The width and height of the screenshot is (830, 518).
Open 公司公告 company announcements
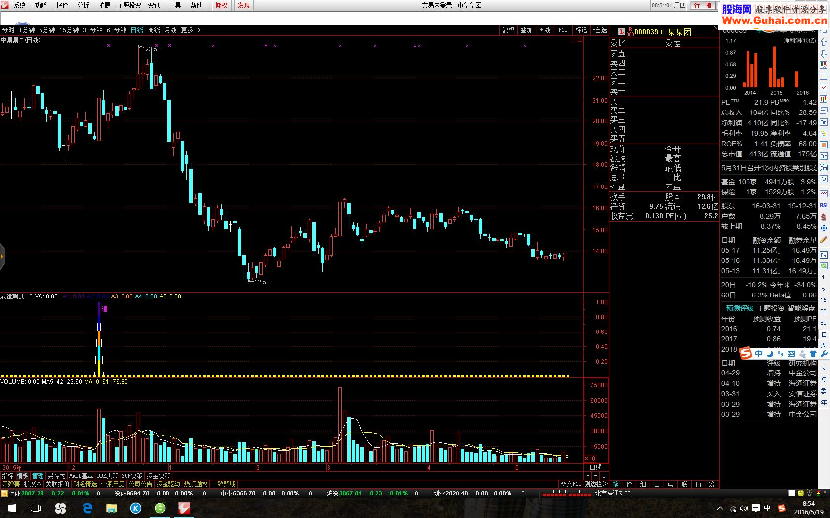(x=141, y=484)
